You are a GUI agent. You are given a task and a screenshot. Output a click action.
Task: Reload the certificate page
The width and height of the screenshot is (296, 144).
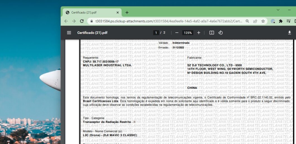coord(82,21)
